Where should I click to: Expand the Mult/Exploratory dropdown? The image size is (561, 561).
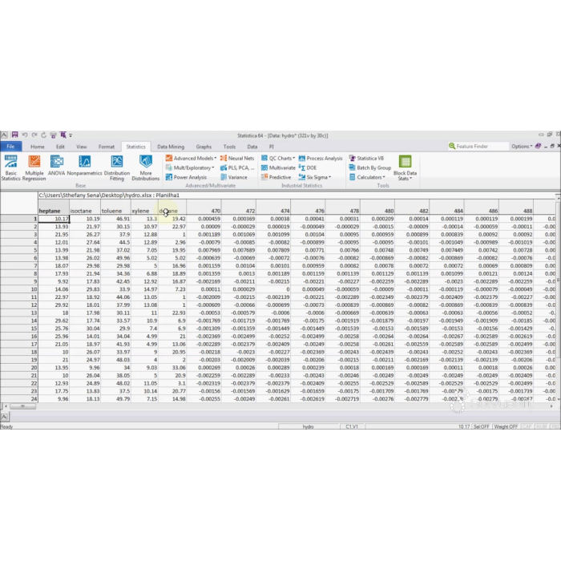pyautogui.click(x=190, y=167)
